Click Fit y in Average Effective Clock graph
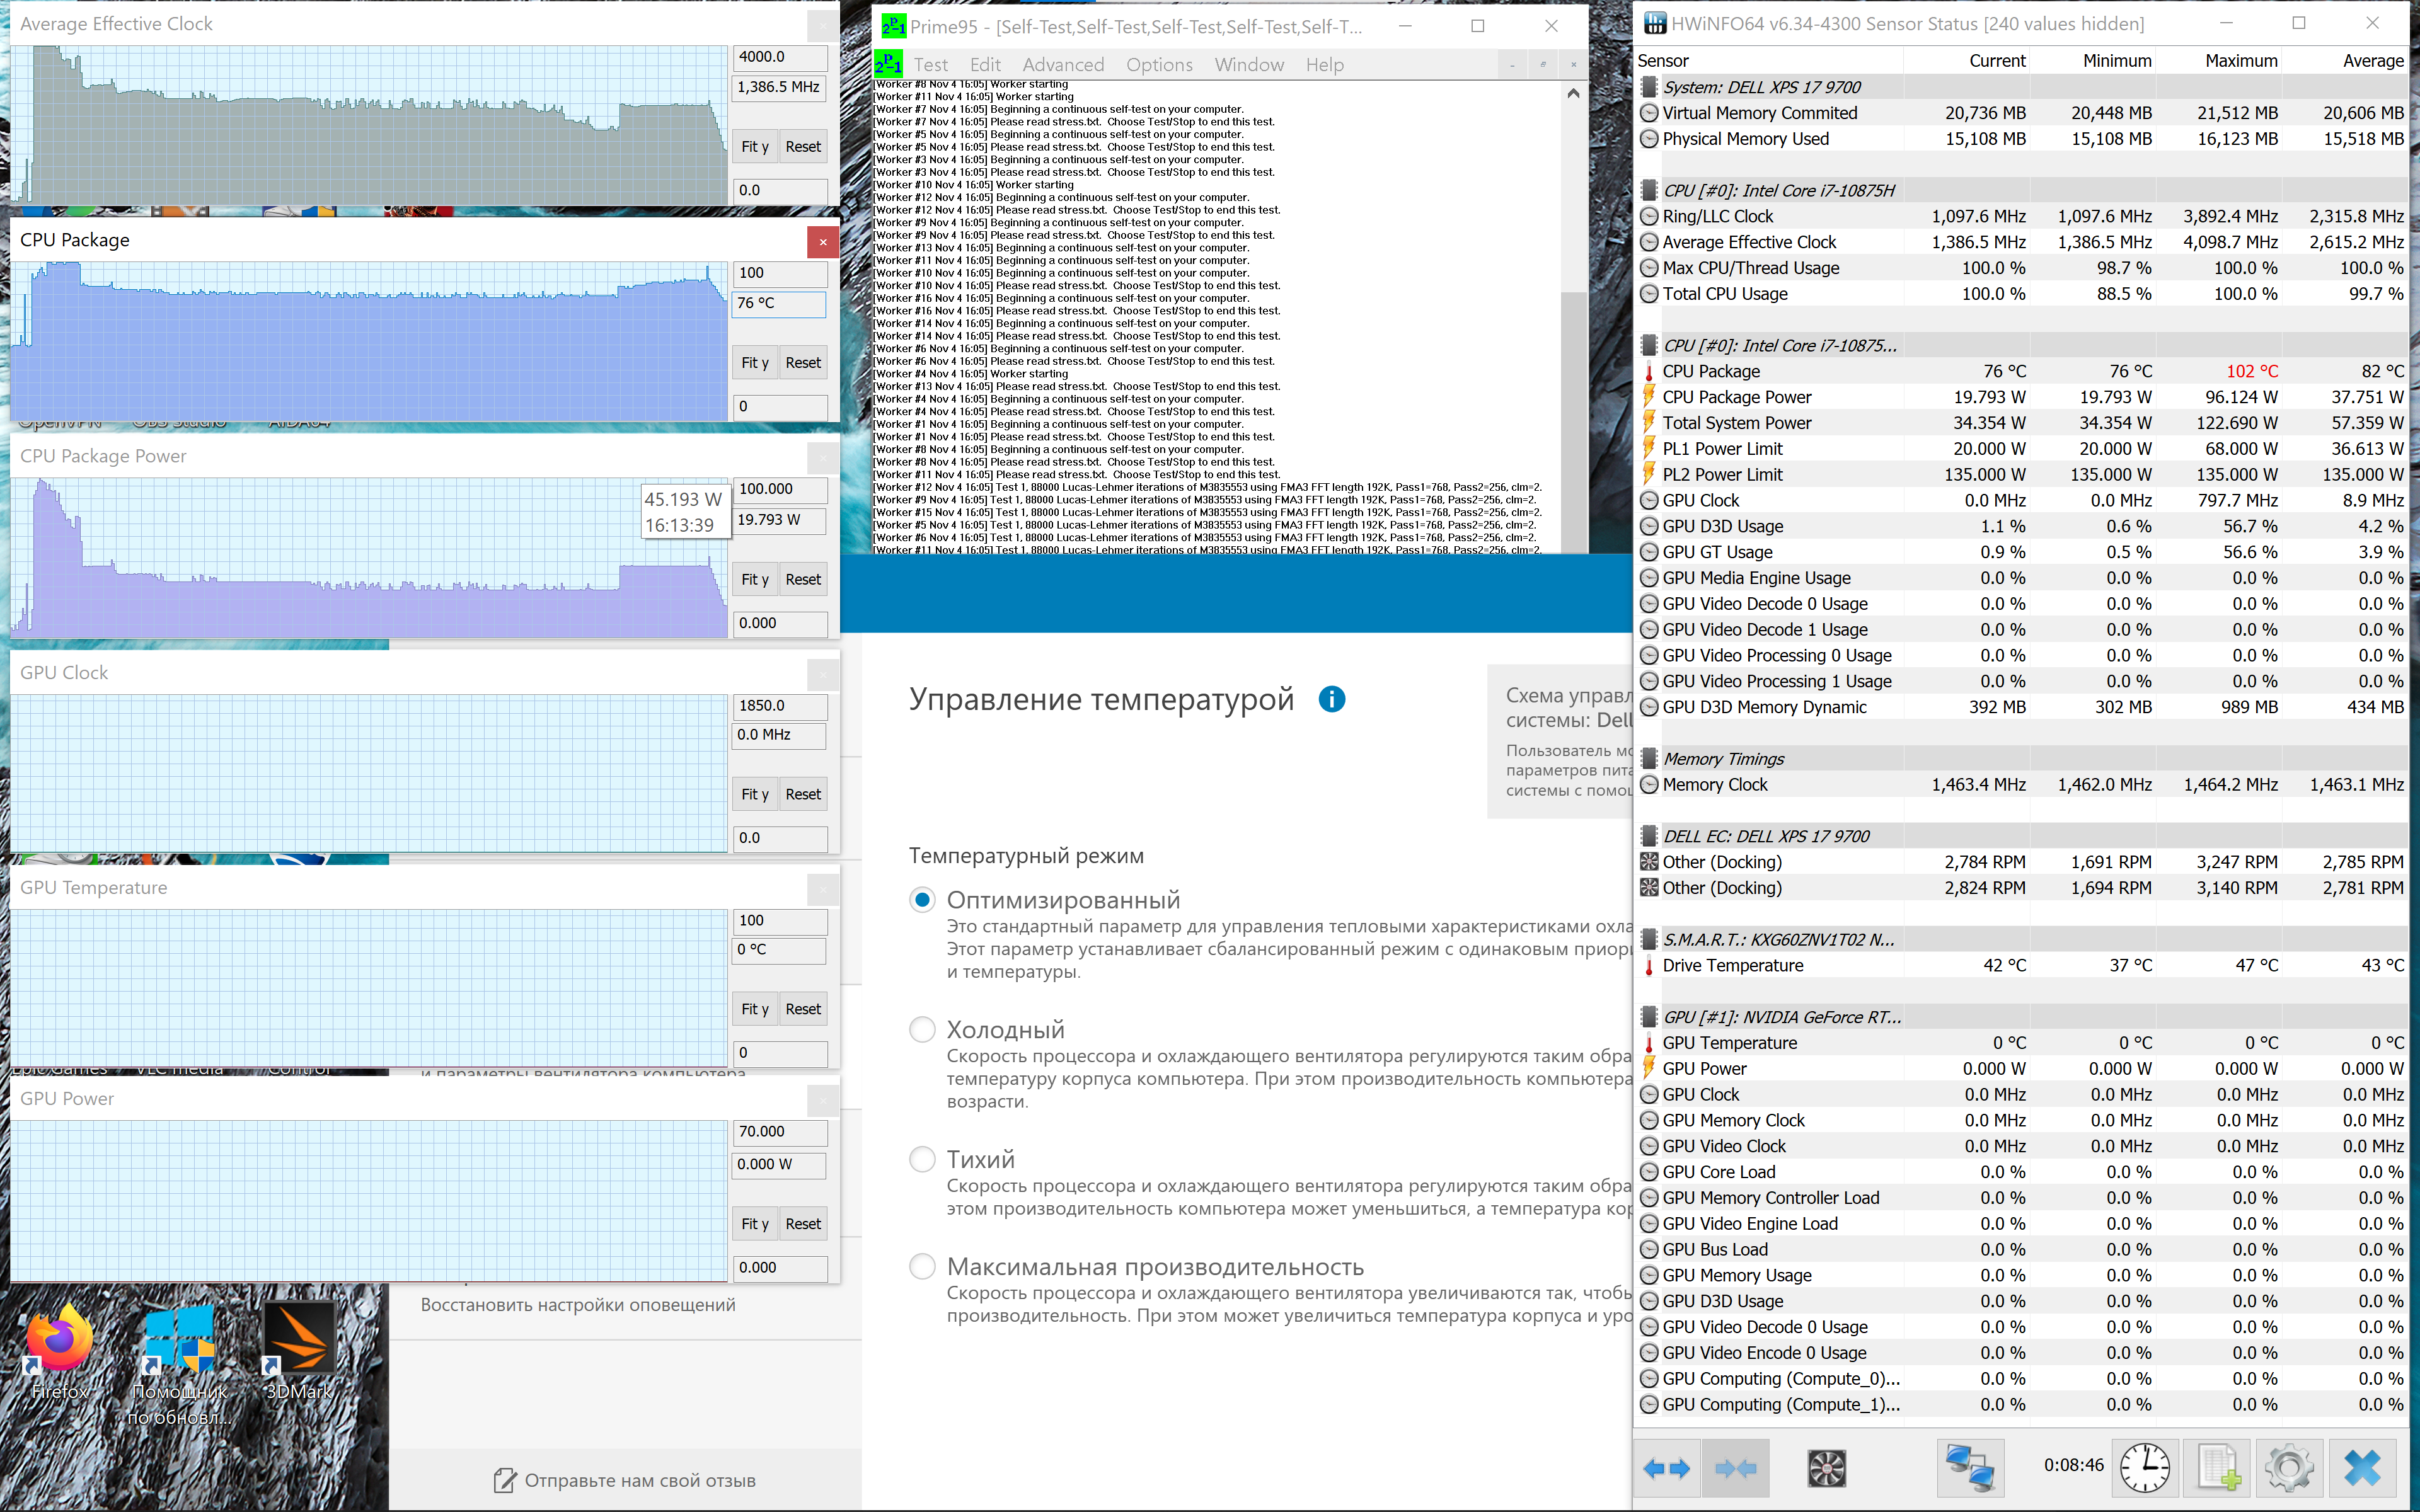This screenshot has width=2420, height=1512. [755, 147]
